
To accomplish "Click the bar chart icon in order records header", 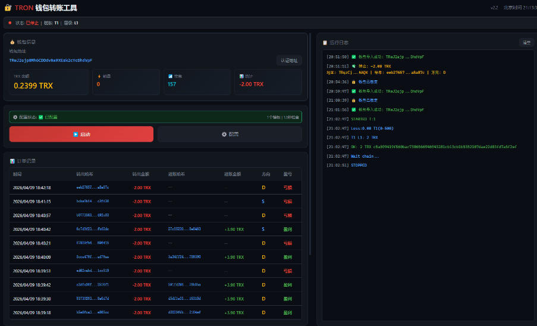I will 12,161.
